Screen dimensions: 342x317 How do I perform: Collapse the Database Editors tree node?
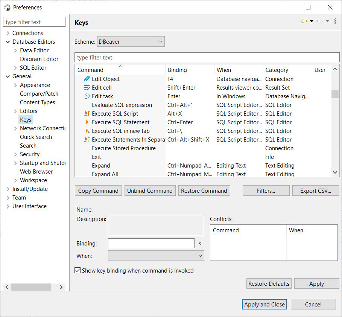pos(8,42)
